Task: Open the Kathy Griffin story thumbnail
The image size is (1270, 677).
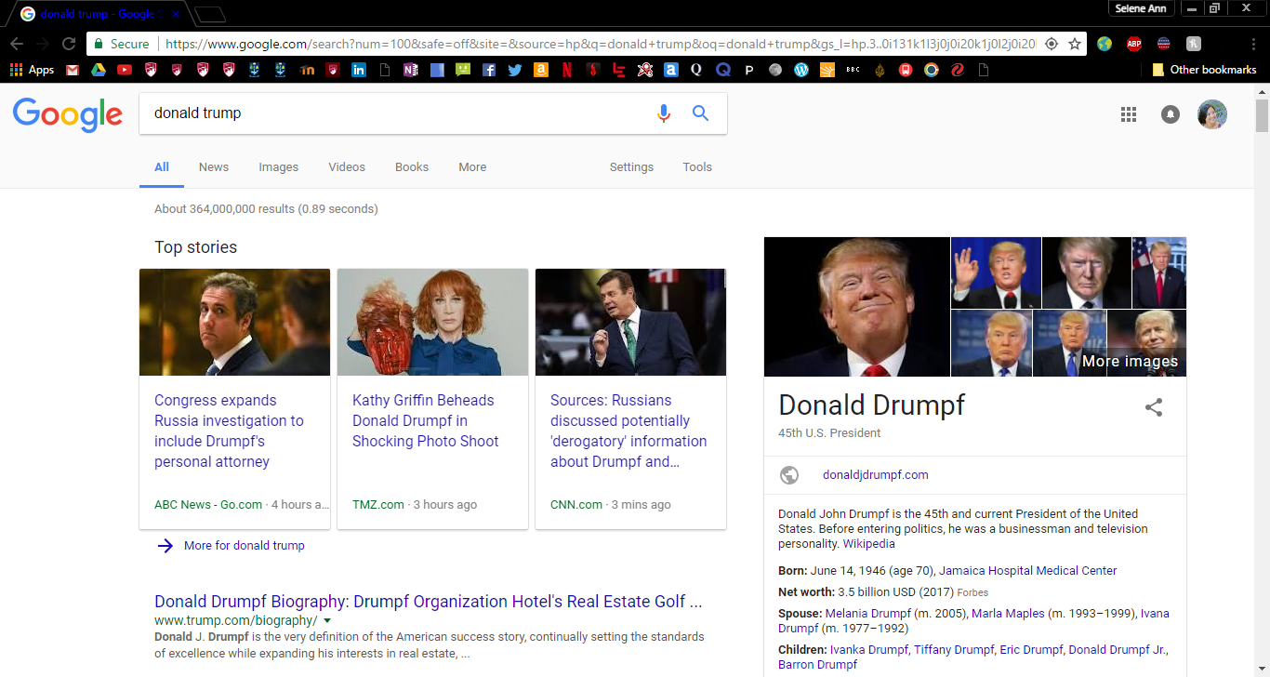Action: 432,322
